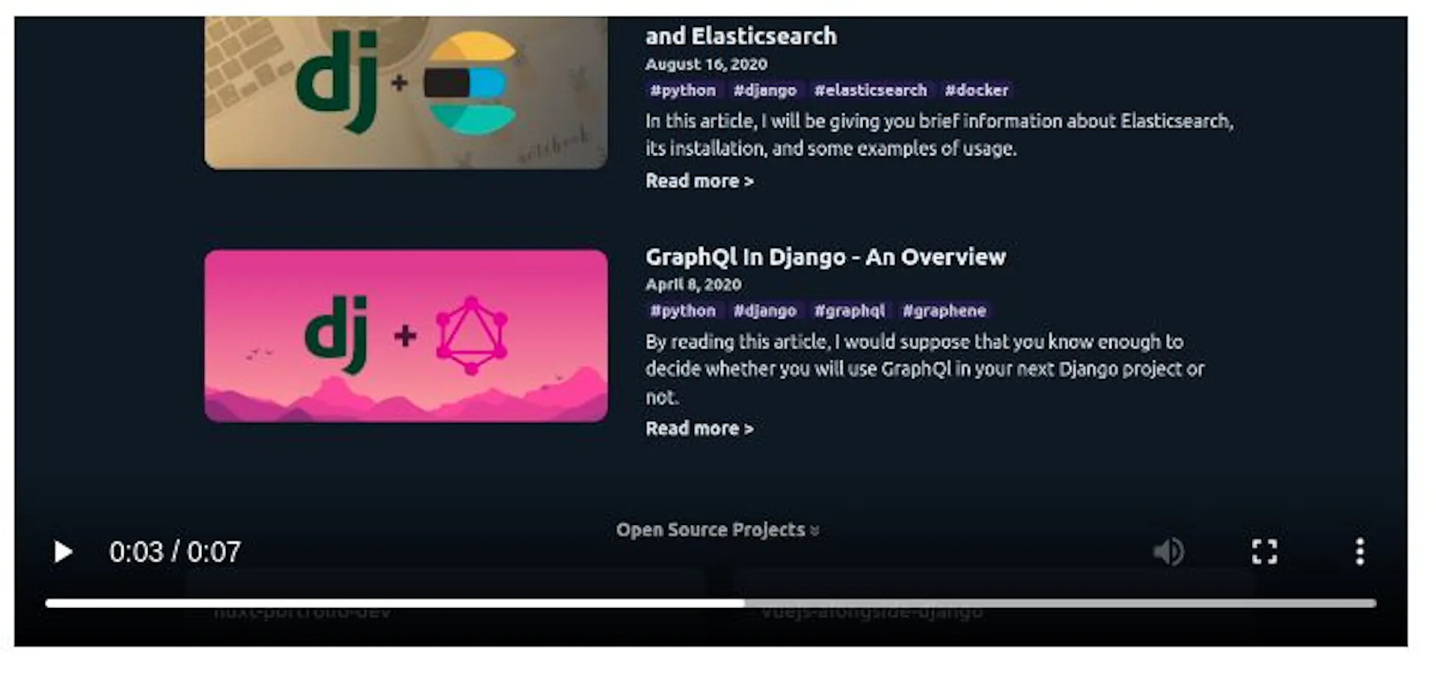Viewport: 1436px width, 679px height.
Task: Click the April 8, 2020 date
Action: [x=694, y=285]
